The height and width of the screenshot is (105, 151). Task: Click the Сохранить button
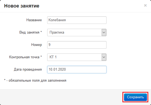coord(135,97)
